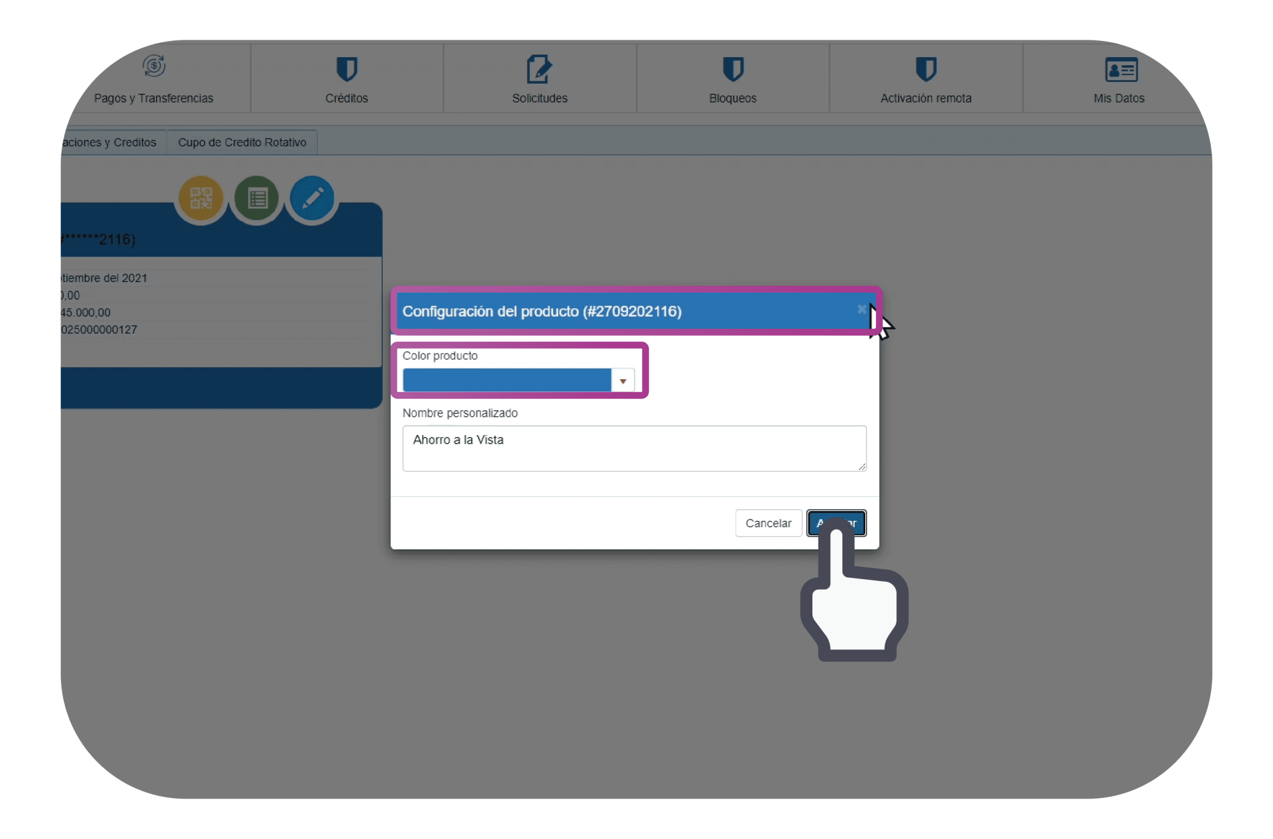
Task: Close the Configuración del producto dialog
Action: point(861,309)
